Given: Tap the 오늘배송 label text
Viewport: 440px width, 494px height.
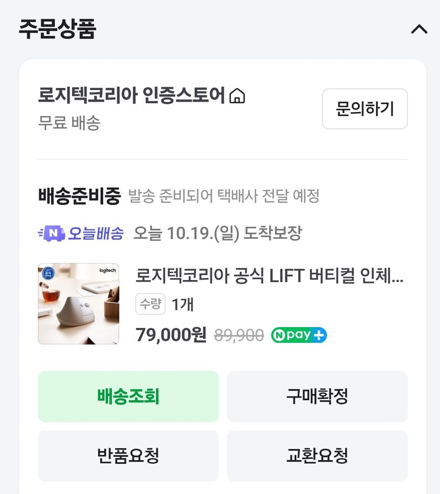Looking at the screenshot, I should click(x=96, y=234).
